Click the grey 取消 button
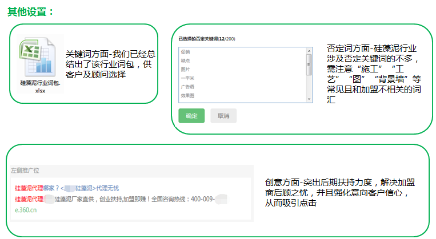The width and height of the screenshot is (436, 239). [223, 116]
